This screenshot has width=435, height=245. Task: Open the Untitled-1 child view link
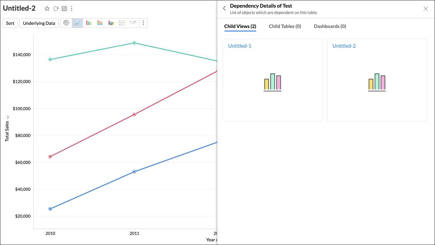[240, 46]
